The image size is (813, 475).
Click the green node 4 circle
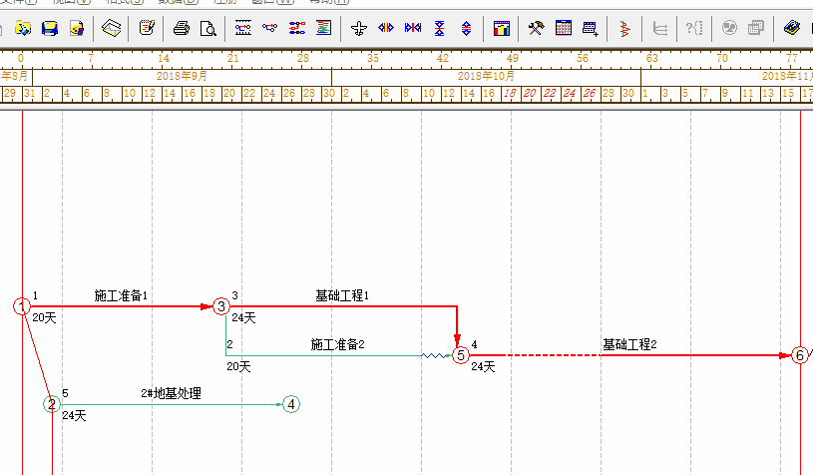[290, 404]
